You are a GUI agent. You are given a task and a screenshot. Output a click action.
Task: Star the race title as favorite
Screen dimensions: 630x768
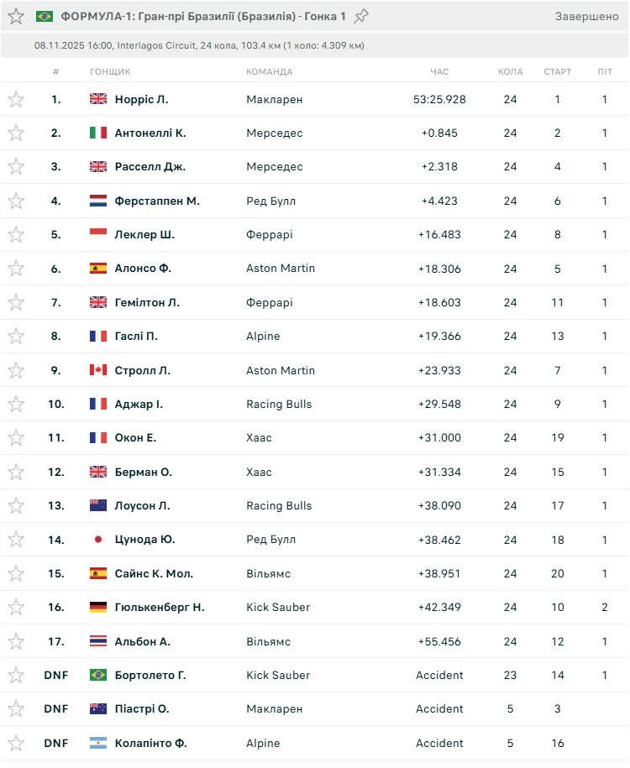pos(16,16)
